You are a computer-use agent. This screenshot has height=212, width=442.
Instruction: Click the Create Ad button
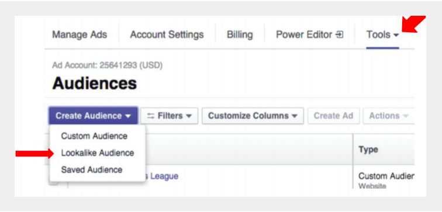tap(333, 116)
